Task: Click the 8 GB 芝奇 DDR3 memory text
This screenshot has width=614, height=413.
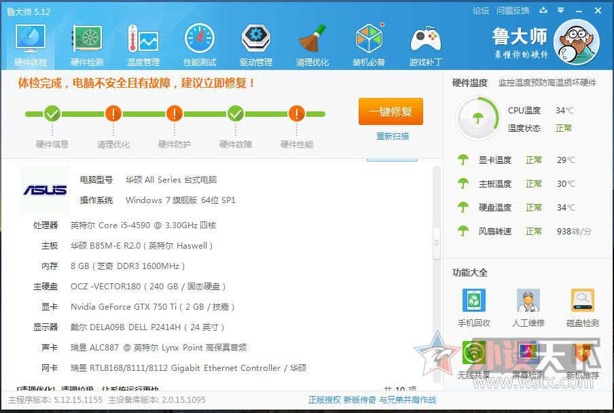Action: (x=128, y=266)
